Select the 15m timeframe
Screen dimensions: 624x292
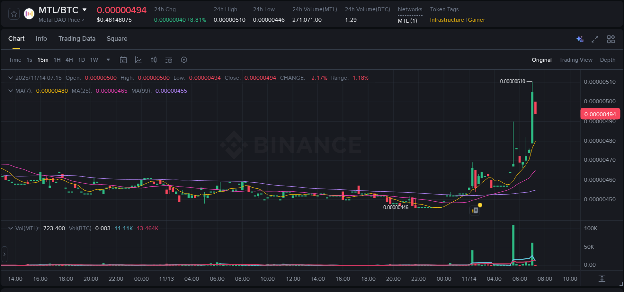pyautogui.click(x=43, y=60)
